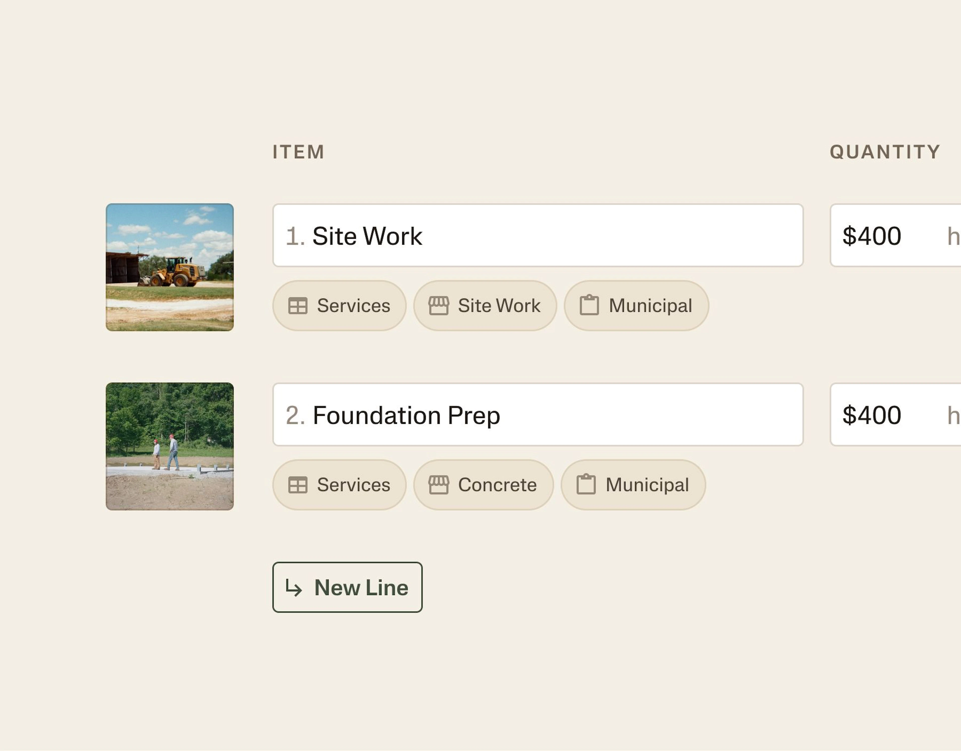Click the storefront icon in Site Work tag
The height and width of the screenshot is (751, 961).
(438, 305)
